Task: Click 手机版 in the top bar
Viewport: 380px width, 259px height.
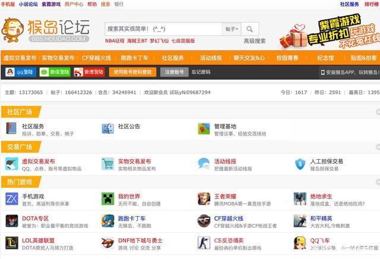Action: (8, 4)
